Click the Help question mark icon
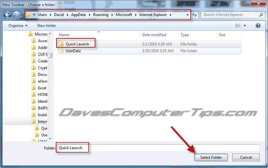Image resolution: width=268 pixels, height=168 pixels. (258, 26)
